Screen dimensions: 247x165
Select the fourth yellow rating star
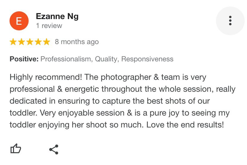(x=38, y=42)
